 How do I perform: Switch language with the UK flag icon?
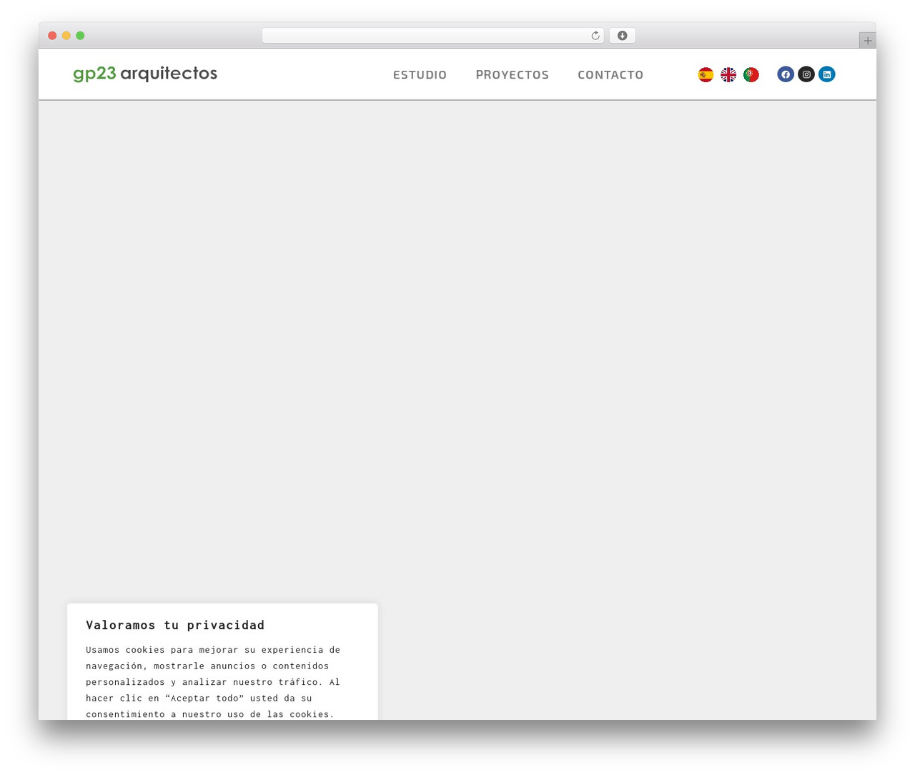728,74
